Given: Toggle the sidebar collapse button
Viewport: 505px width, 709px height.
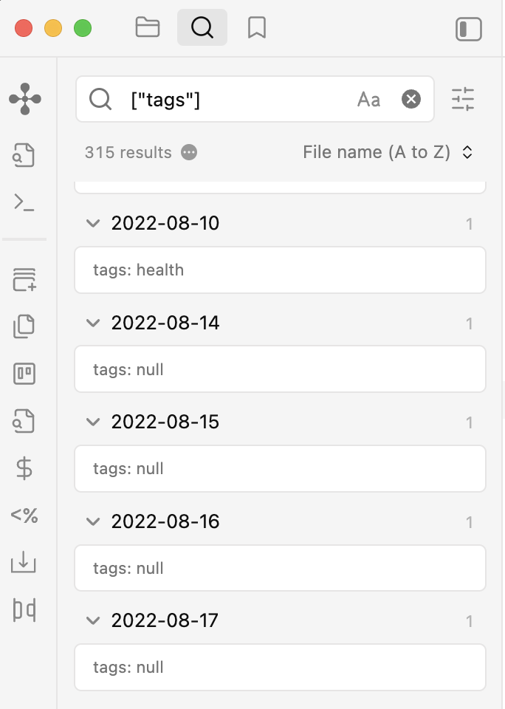Looking at the screenshot, I should click(468, 29).
